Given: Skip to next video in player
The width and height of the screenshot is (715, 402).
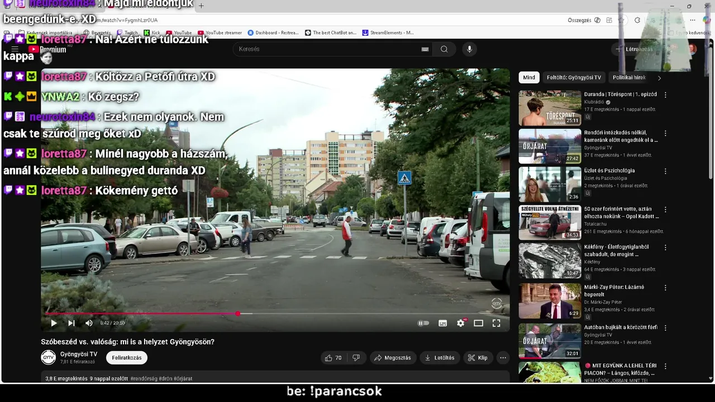Looking at the screenshot, I should coord(71,323).
